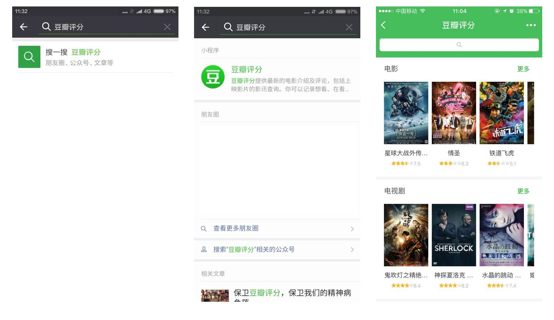The height and width of the screenshot is (320, 554).
Task: Tap 小程序 section label
Action: click(210, 50)
